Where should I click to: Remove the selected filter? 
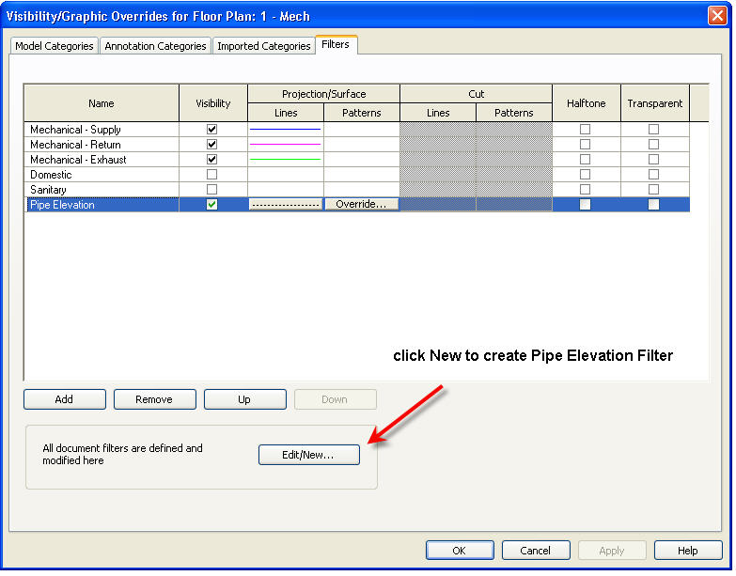[154, 399]
